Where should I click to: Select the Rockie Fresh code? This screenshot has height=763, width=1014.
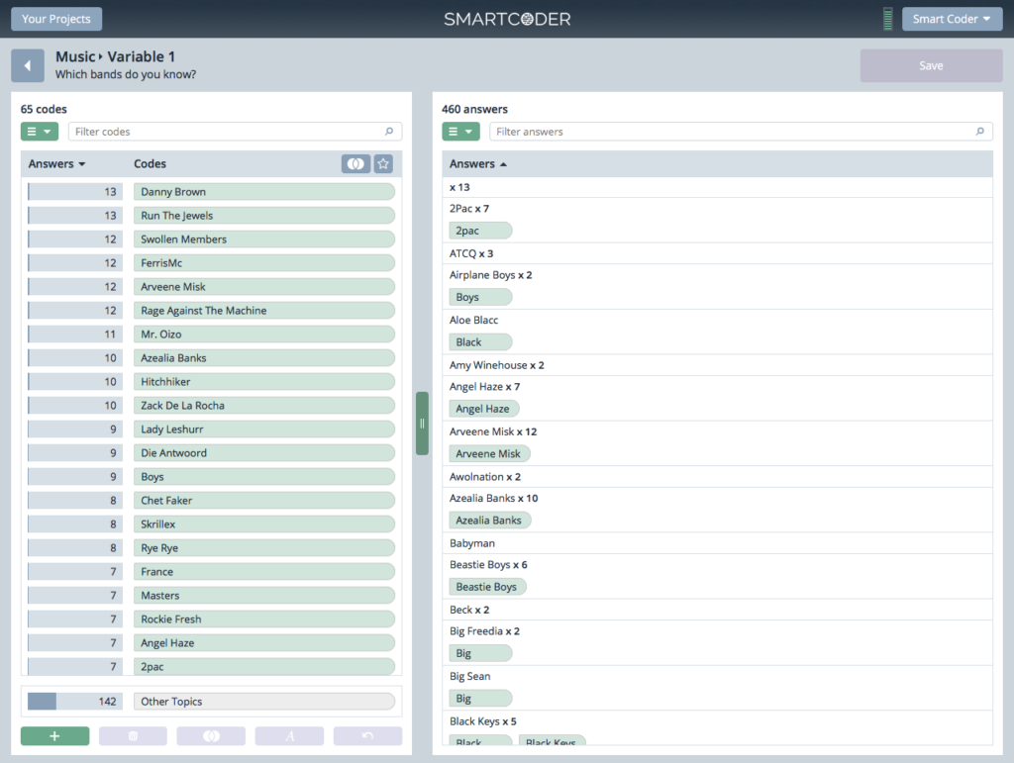(264, 619)
